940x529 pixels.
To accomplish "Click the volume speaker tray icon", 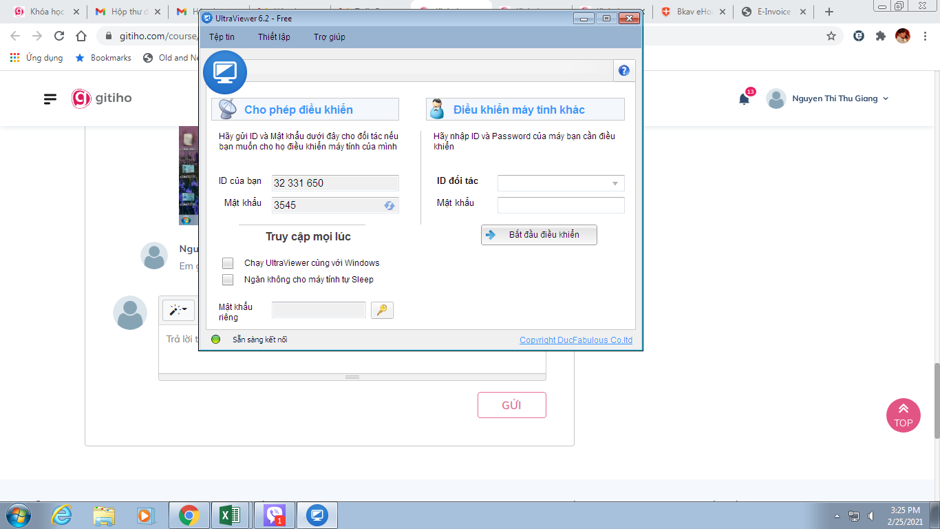I will [x=872, y=515].
